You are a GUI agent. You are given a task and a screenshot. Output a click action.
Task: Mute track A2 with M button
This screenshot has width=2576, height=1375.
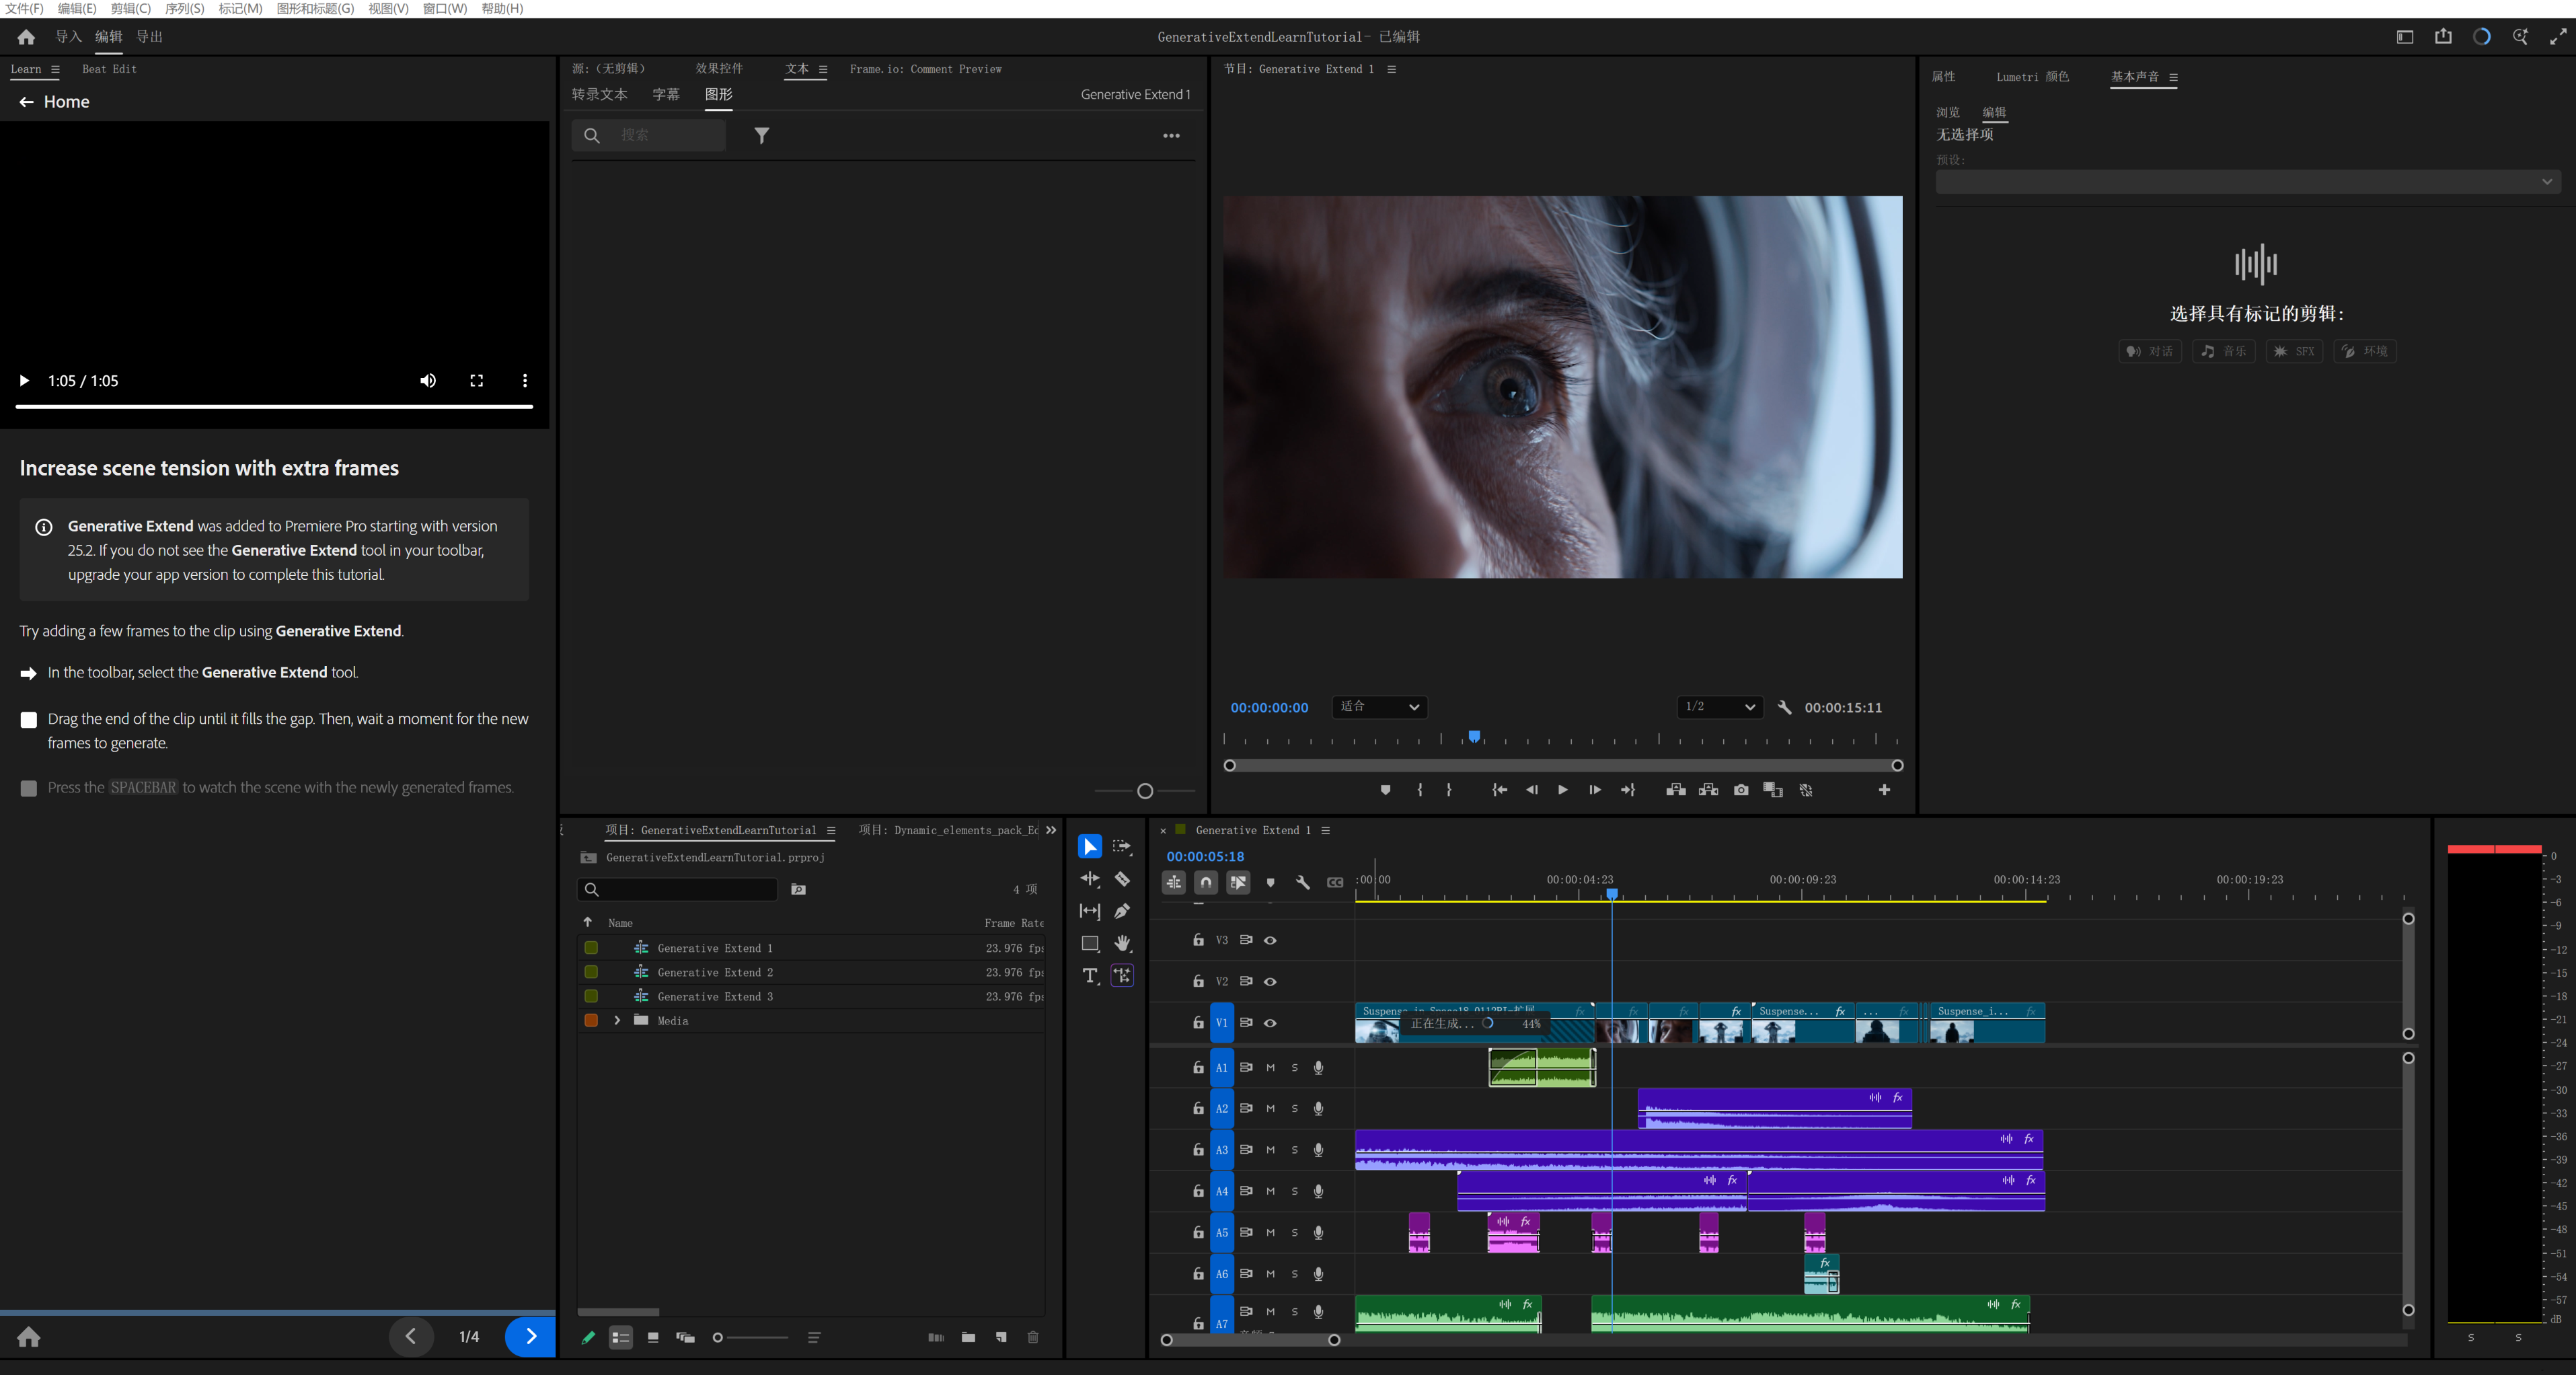[x=1270, y=1108]
